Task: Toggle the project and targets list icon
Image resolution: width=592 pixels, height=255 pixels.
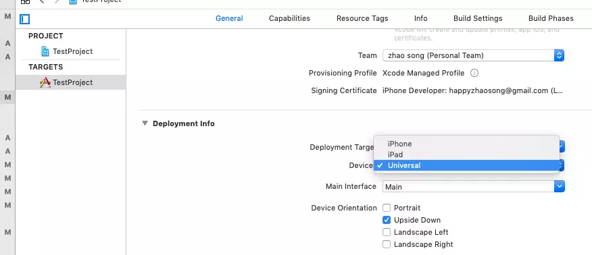Action: click(24, 19)
